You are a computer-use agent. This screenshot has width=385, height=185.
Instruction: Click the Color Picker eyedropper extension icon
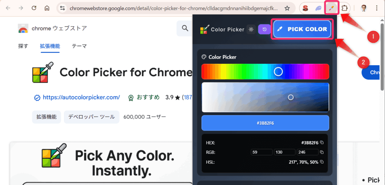click(331, 8)
